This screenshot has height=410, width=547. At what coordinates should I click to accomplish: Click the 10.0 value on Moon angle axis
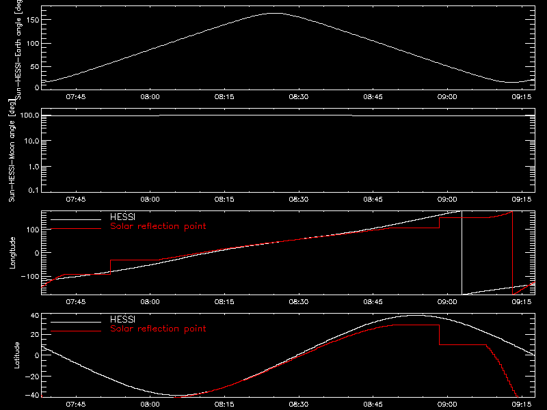tap(32, 141)
